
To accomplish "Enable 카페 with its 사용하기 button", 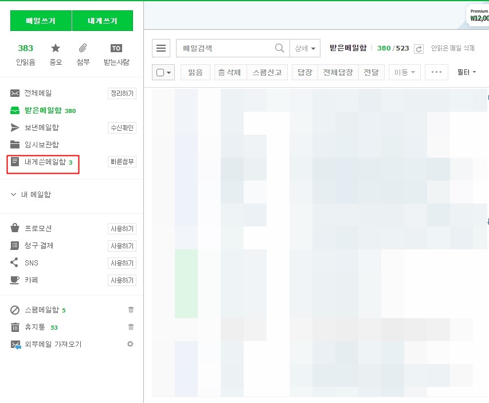I will [122, 280].
